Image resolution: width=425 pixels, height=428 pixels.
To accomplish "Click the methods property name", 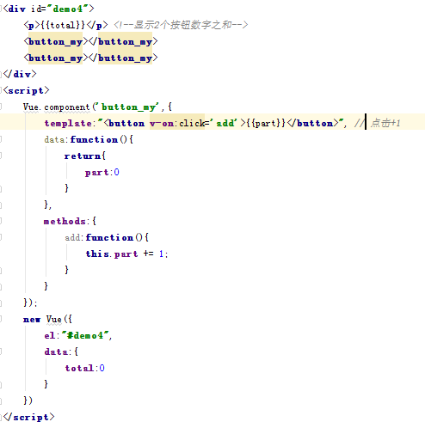I will 65,222.
